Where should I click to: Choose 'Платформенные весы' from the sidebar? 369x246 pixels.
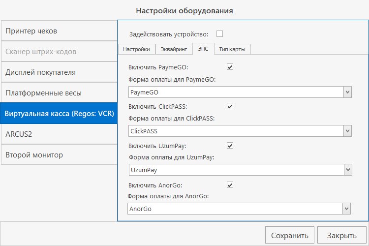tap(59, 93)
